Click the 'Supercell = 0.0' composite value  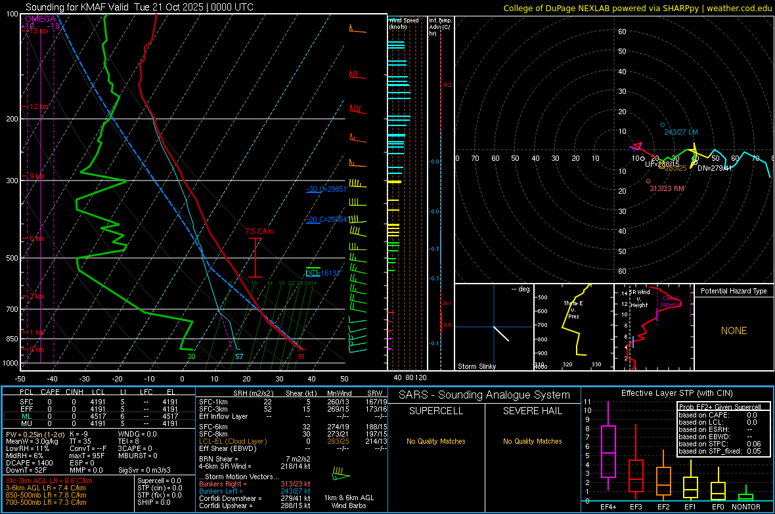[x=159, y=481]
